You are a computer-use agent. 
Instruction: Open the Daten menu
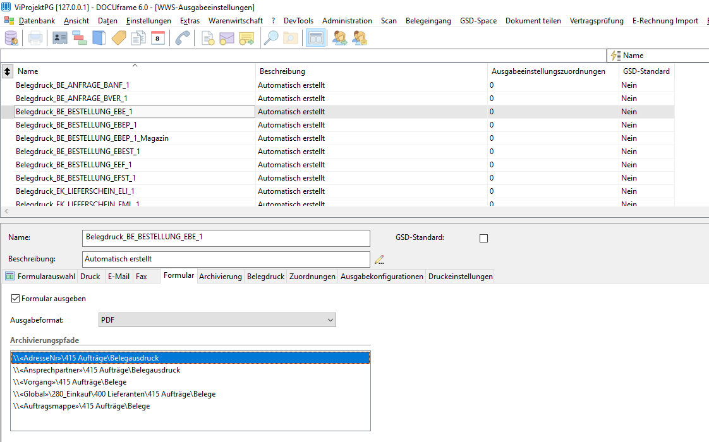point(107,21)
